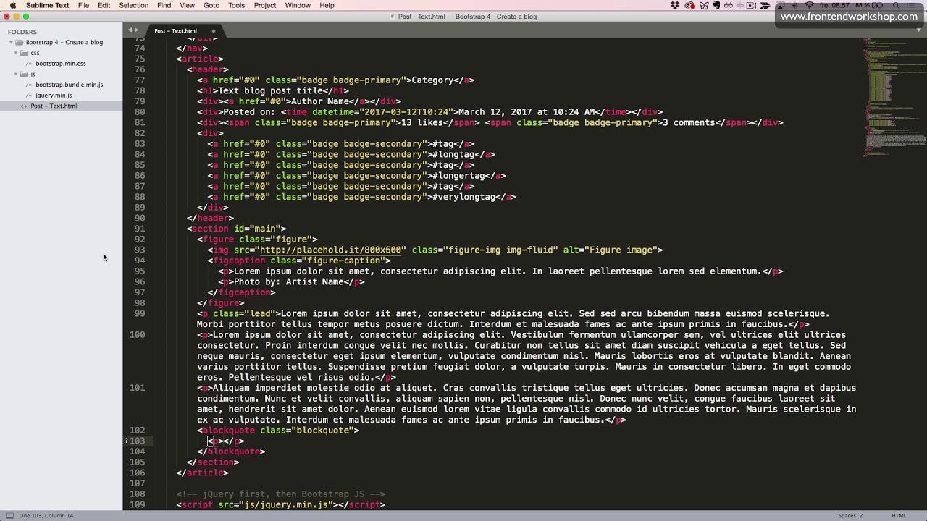Open the Apple menu

(x=12, y=5)
